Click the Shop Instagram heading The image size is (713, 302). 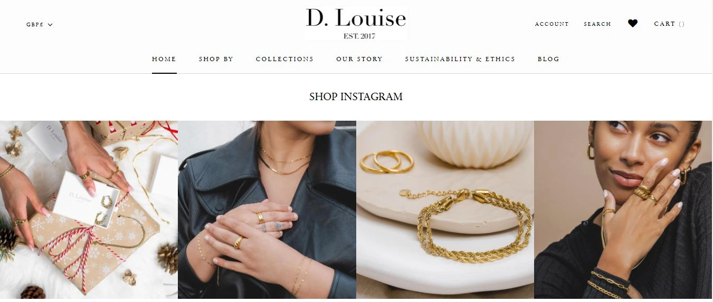coord(356,96)
